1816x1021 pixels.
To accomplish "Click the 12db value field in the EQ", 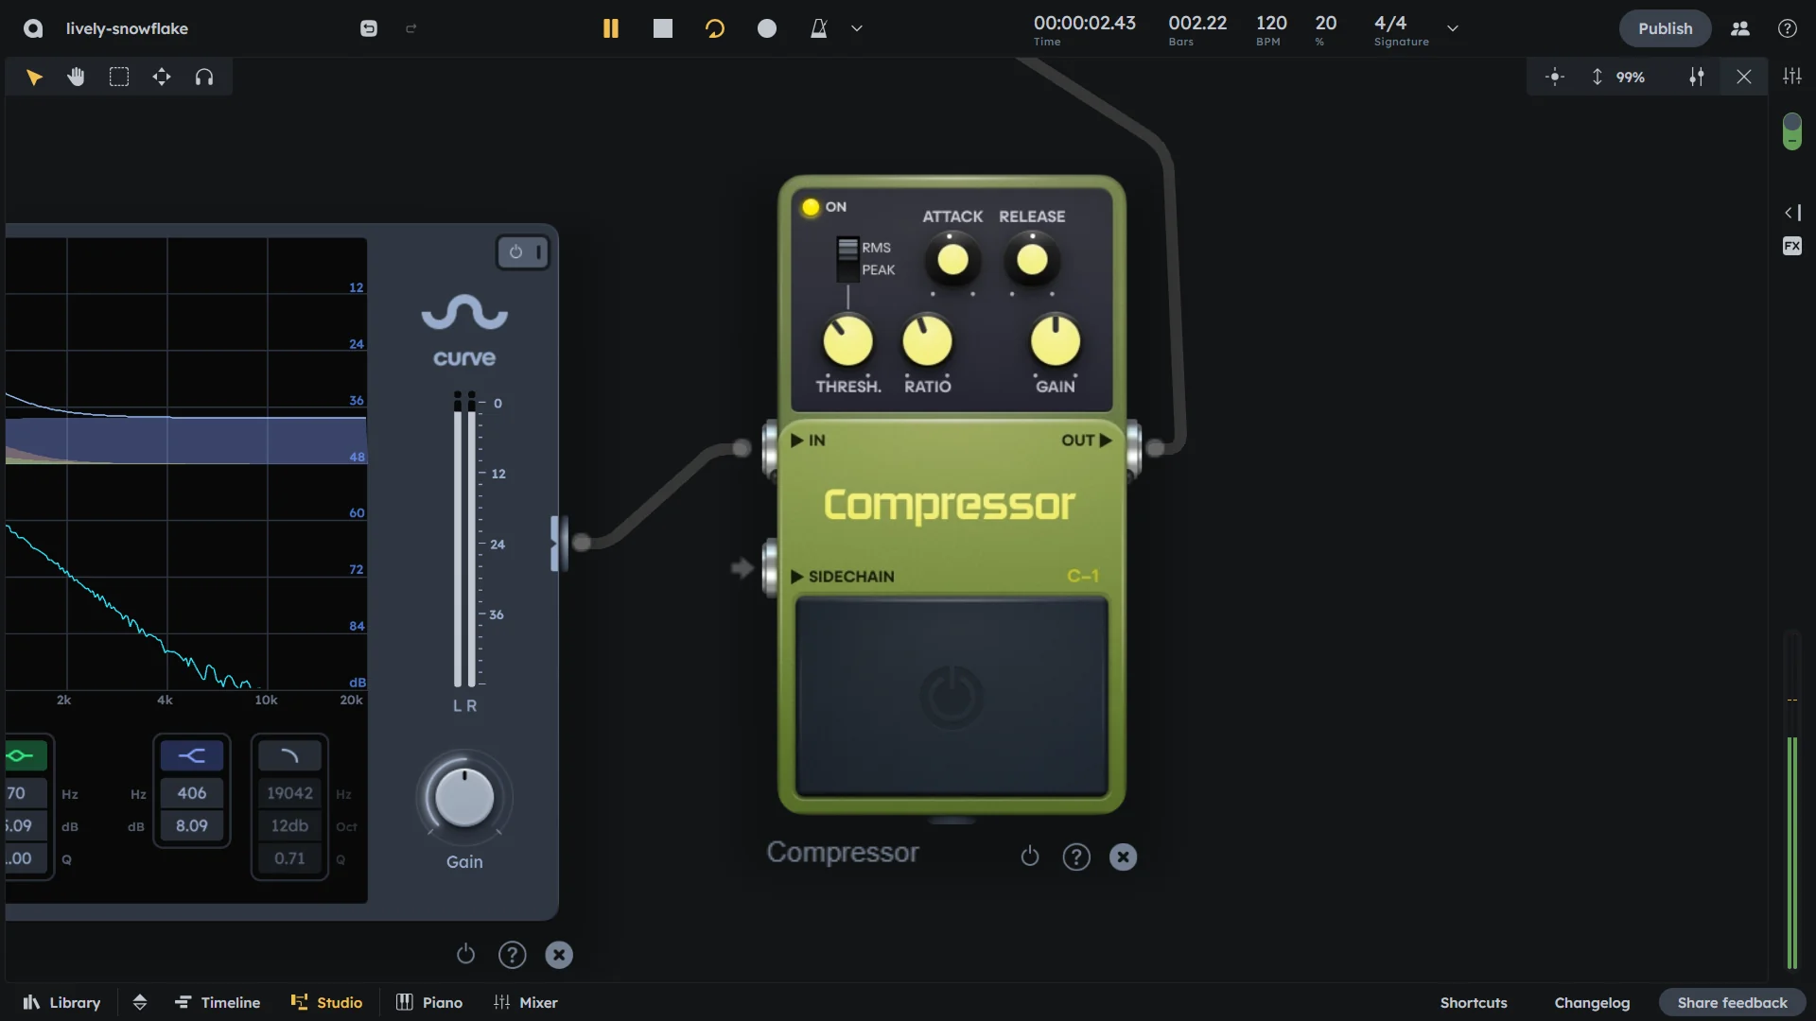I will coord(288,825).
